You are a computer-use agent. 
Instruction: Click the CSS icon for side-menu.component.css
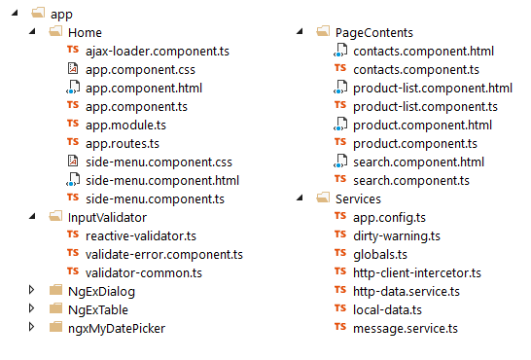pyautogui.click(x=73, y=161)
